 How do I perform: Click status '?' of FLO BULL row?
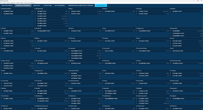pos(69,31)
